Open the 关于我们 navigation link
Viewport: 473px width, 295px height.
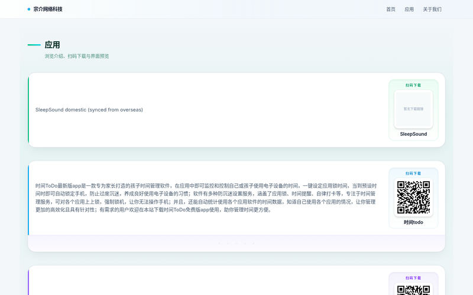point(432,9)
